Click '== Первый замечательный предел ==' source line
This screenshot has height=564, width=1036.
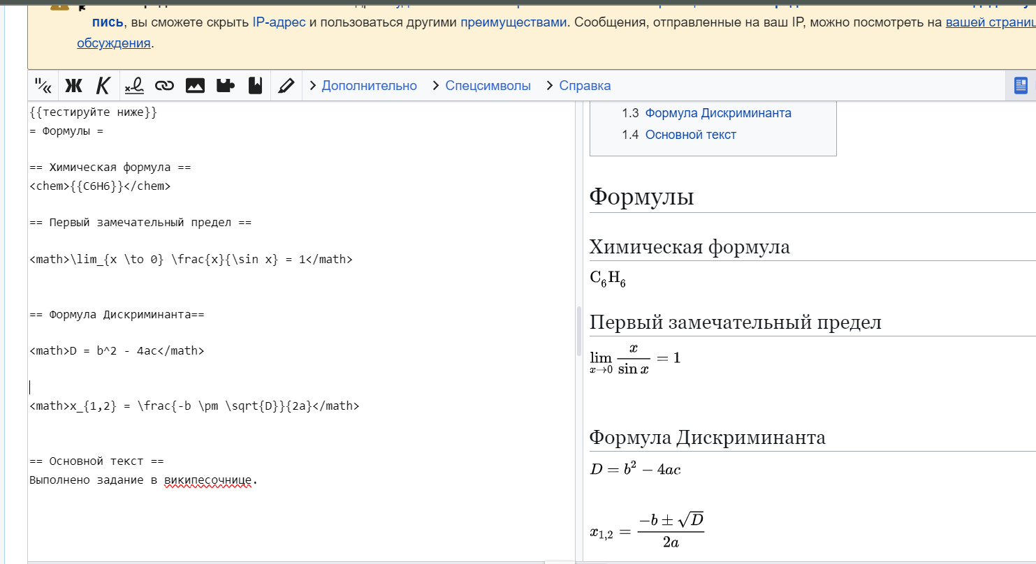pyautogui.click(x=140, y=223)
